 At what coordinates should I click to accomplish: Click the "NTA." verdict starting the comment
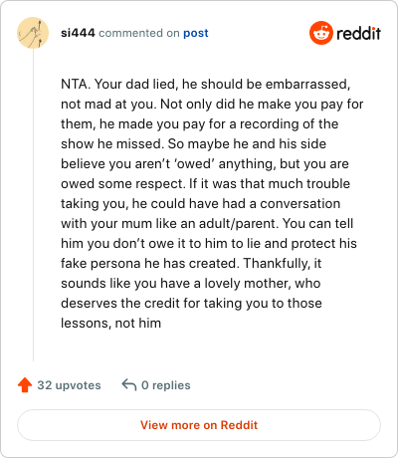point(76,84)
